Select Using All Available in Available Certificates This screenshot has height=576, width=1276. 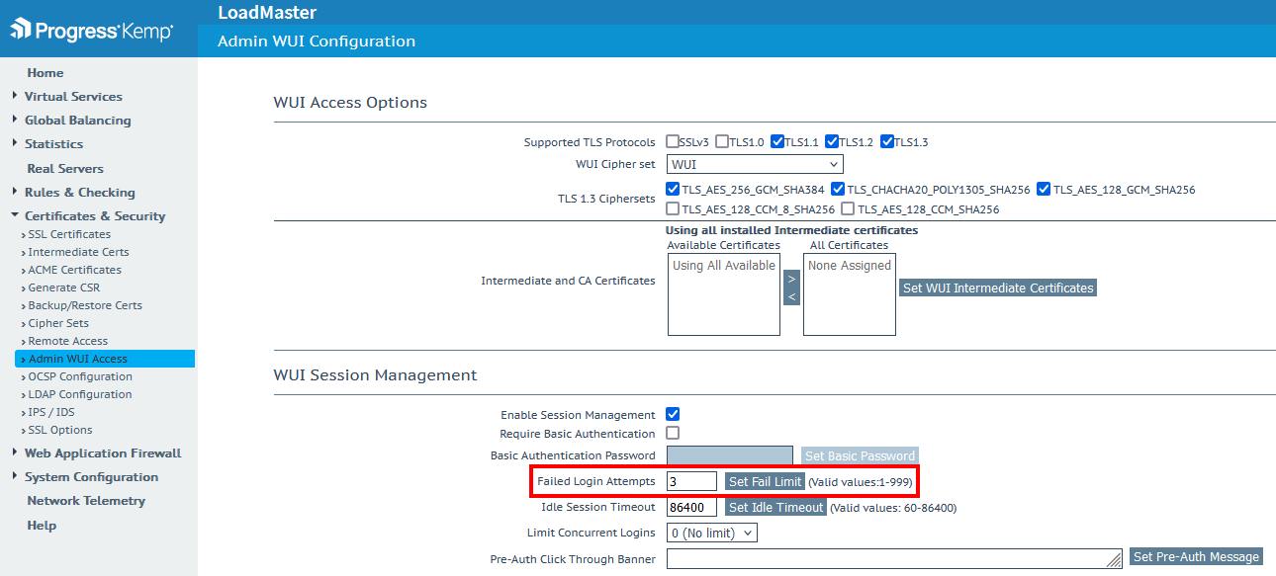(x=724, y=266)
